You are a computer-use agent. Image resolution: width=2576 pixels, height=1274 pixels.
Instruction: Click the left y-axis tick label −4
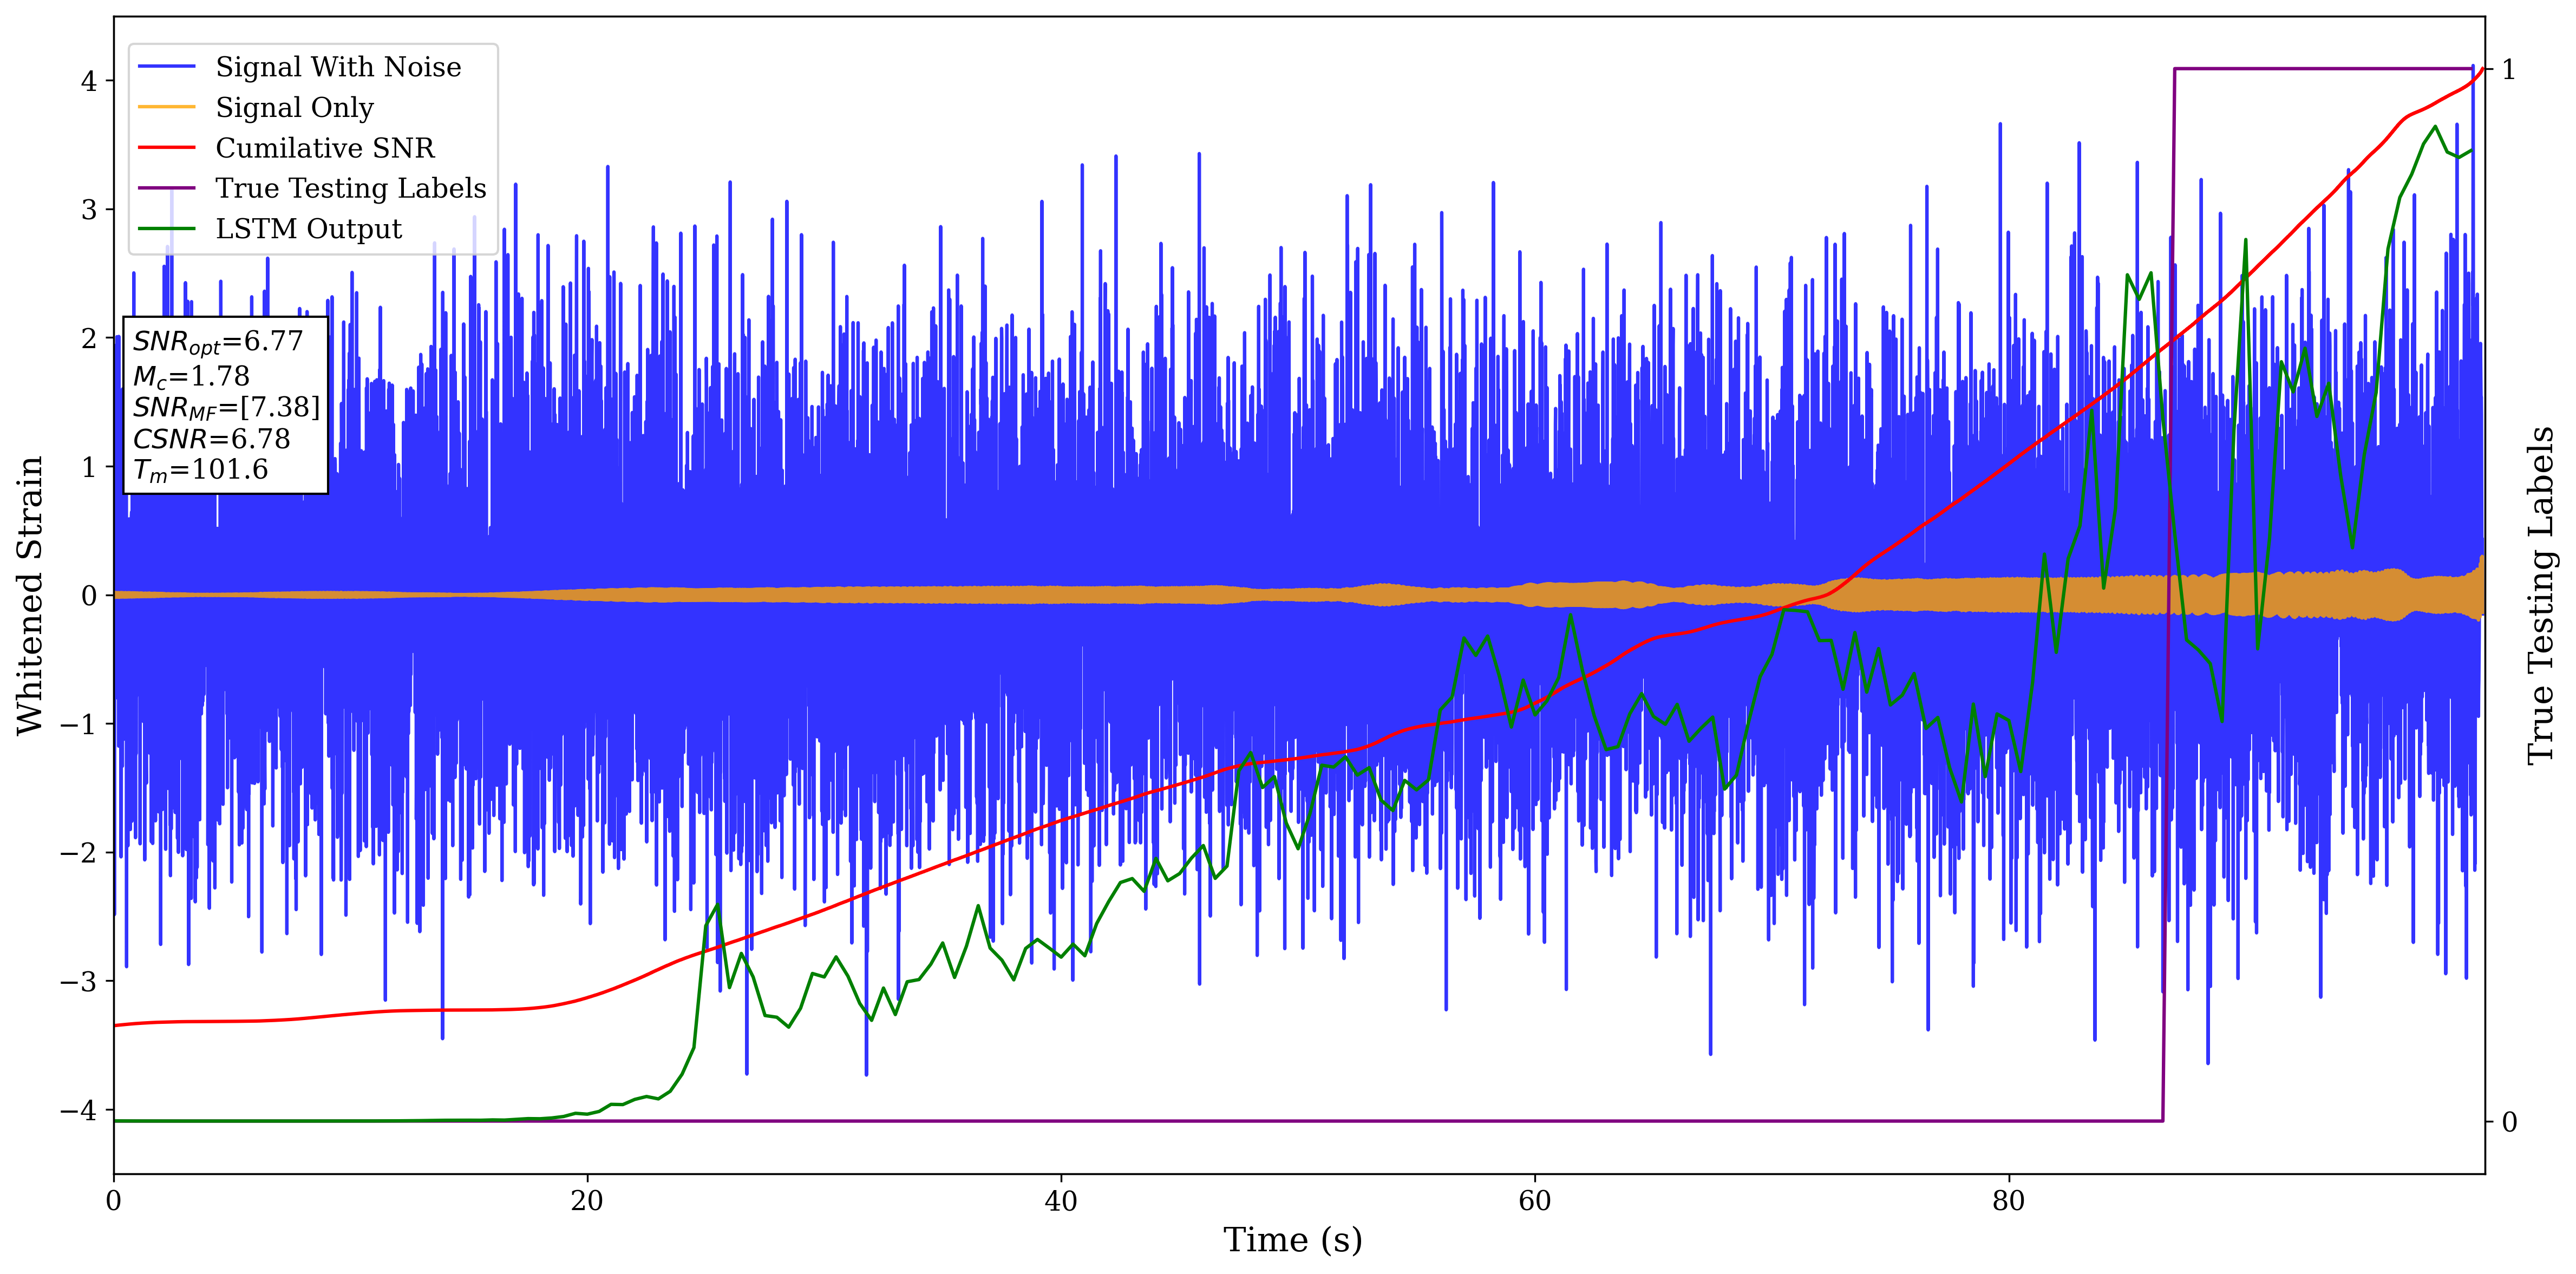pos(78,1110)
